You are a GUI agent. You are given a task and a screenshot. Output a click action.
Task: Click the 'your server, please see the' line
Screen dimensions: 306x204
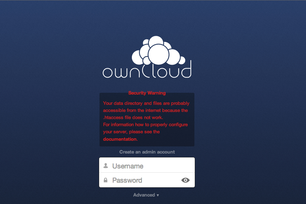pyautogui.click(x=131, y=132)
